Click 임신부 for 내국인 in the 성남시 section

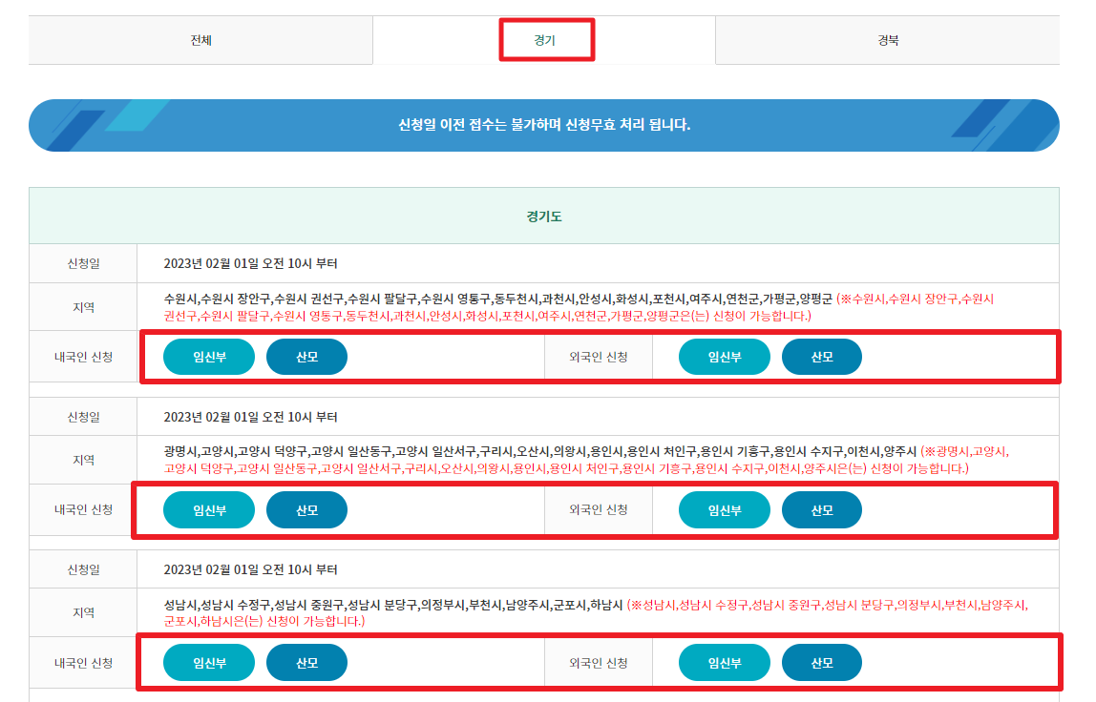point(208,661)
